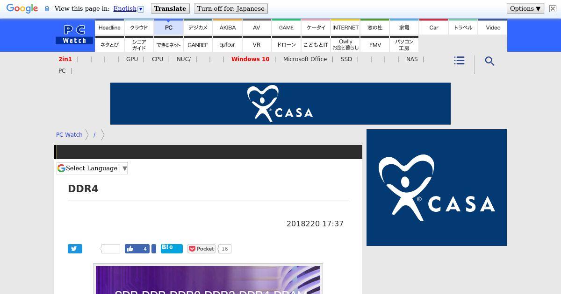Open the こどもとIT tab
Viewport: 561px width, 294px height.
point(316,45)
